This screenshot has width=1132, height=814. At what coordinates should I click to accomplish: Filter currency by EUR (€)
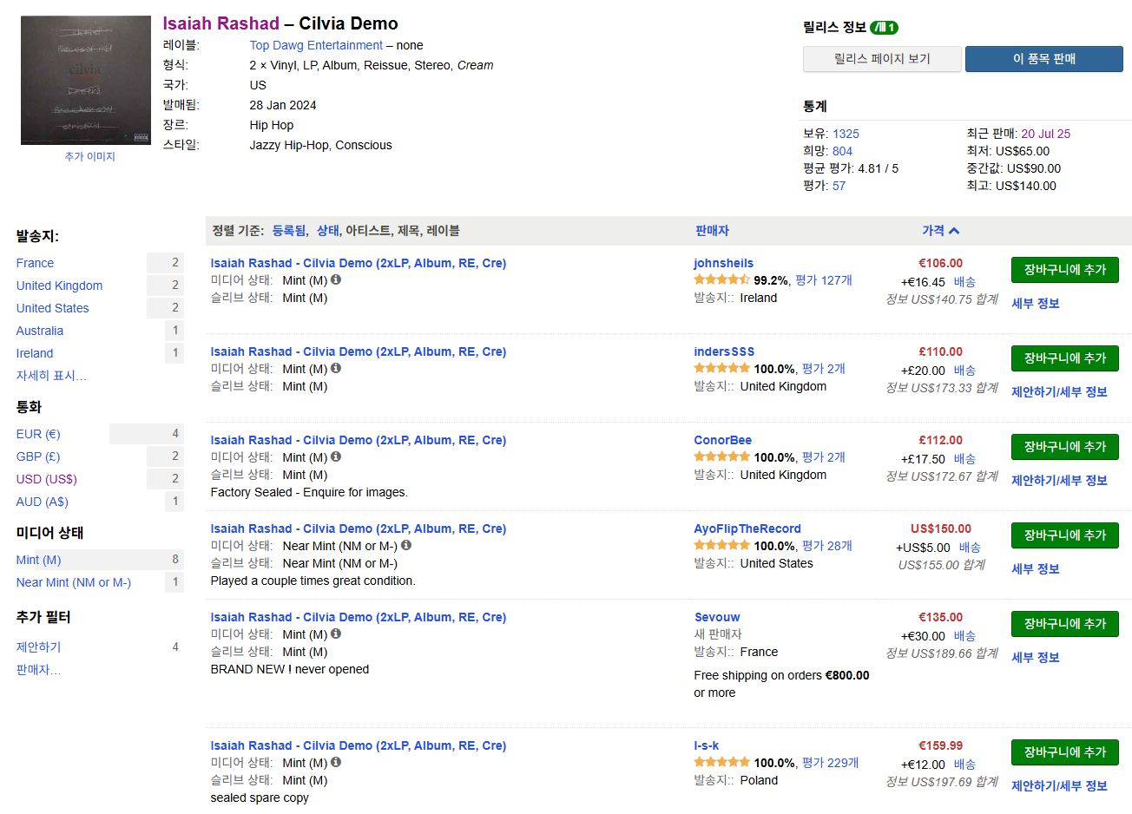click(38, 434)
